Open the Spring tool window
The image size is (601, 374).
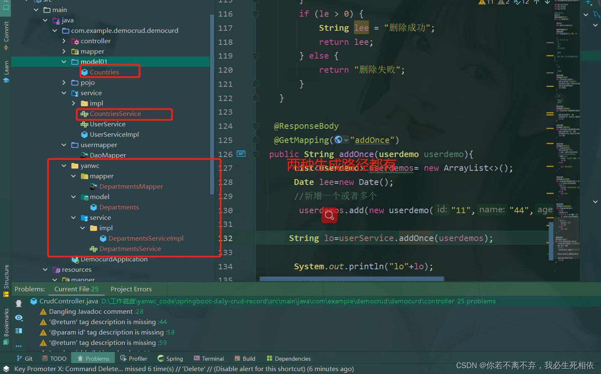pos(170,359)
